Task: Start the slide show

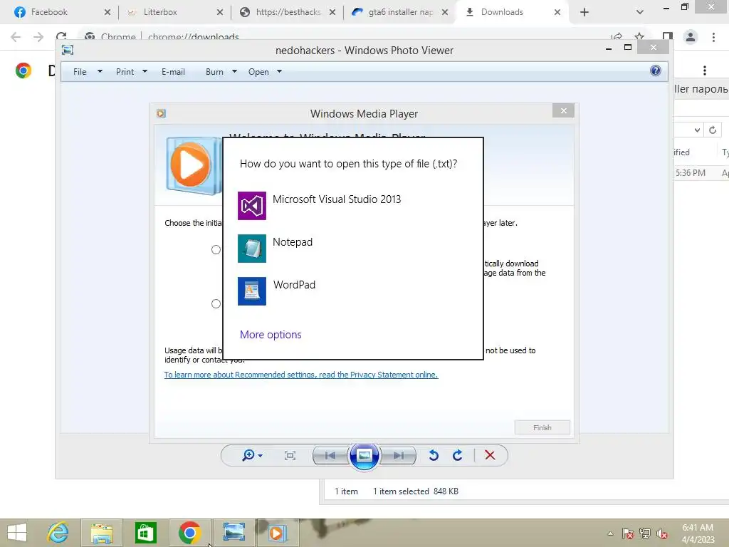Action: coord(364,455)
